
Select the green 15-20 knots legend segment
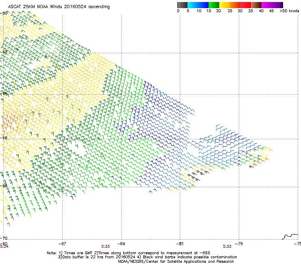[214, 5]
